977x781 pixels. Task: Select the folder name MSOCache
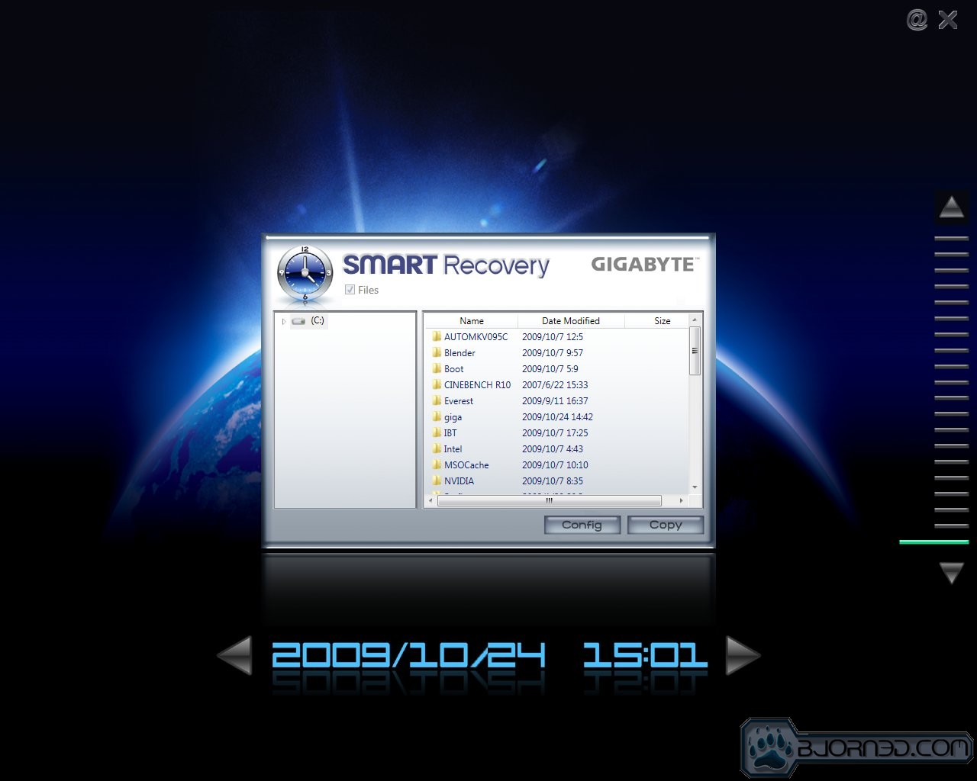(466, 465)
